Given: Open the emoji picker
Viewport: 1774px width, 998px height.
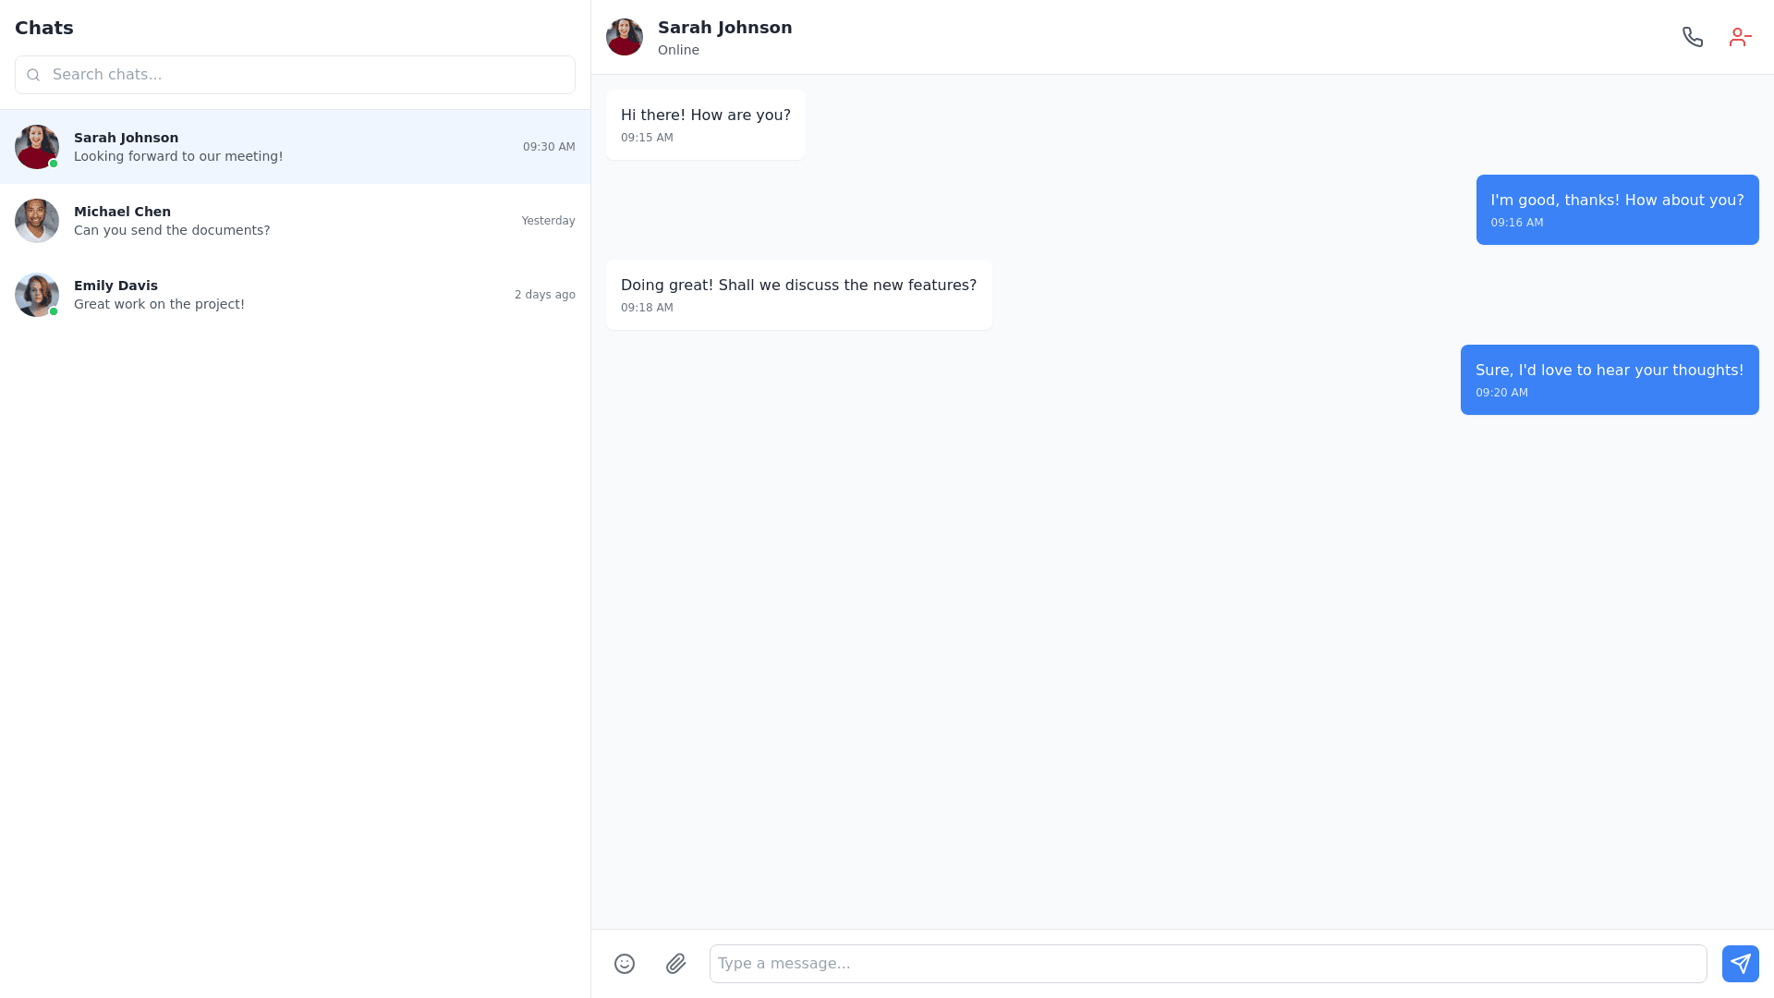Looking at the screenshot, I should click(x=625, y=964).
